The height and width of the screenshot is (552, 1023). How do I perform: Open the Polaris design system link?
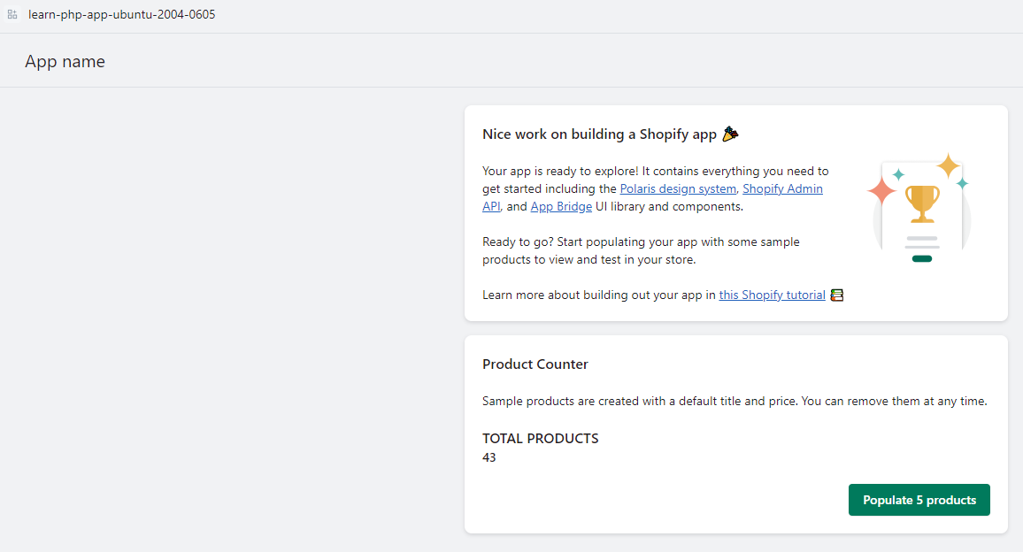678,189
